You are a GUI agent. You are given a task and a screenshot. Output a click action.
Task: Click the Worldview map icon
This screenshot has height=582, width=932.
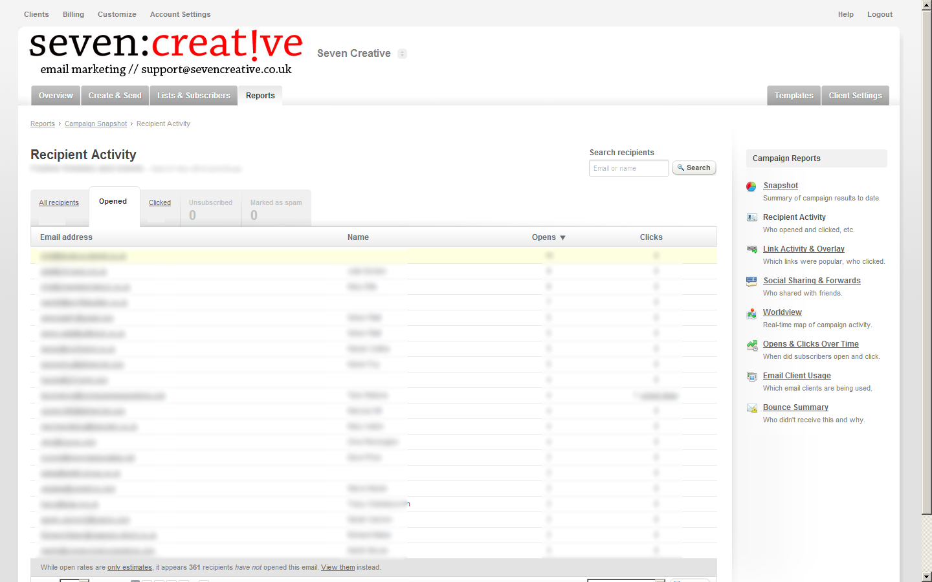(751, 313)
